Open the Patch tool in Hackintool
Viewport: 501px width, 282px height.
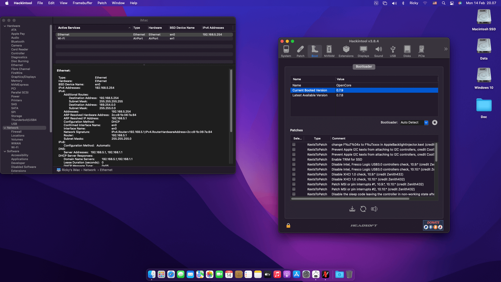300,51
